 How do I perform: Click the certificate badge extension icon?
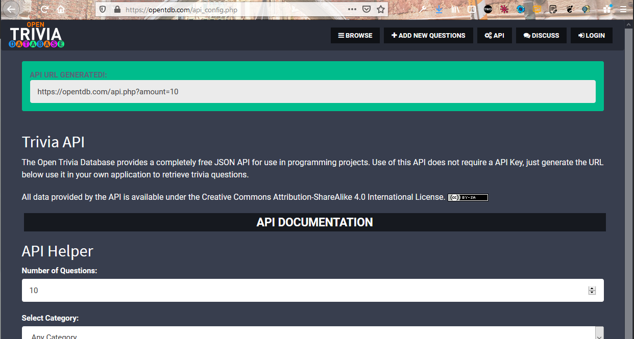click(x=587, y=9)
